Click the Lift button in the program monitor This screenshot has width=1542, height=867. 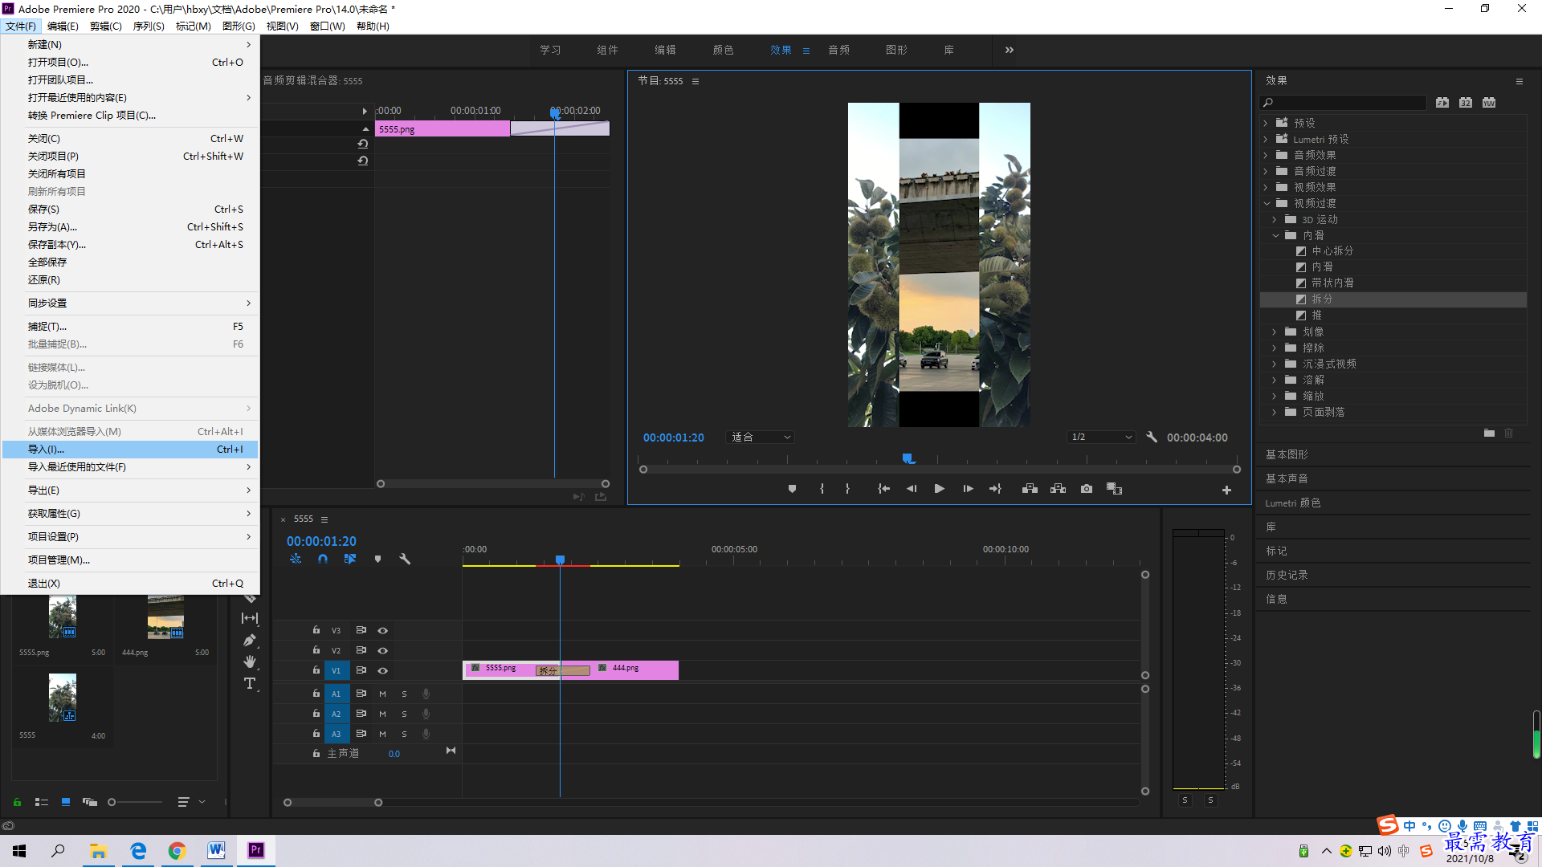pos(1030,489)
